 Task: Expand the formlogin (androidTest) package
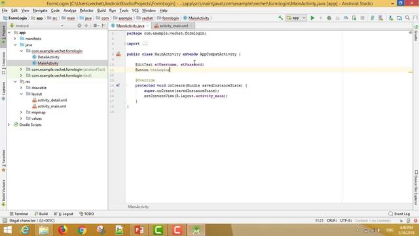point(21,69)
